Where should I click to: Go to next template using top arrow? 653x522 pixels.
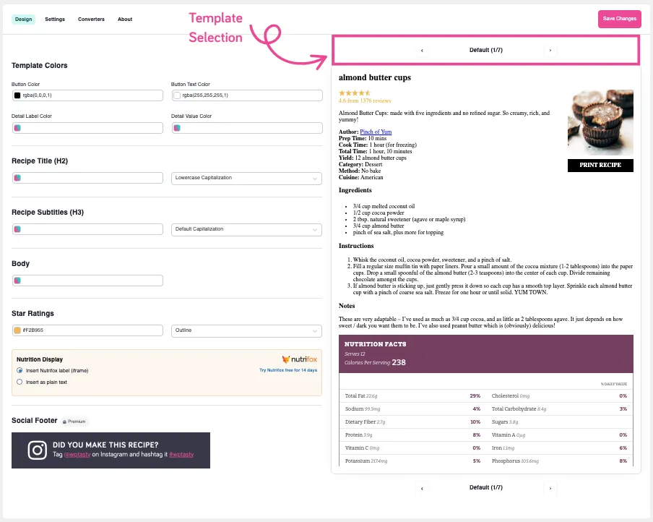[550, 51]
